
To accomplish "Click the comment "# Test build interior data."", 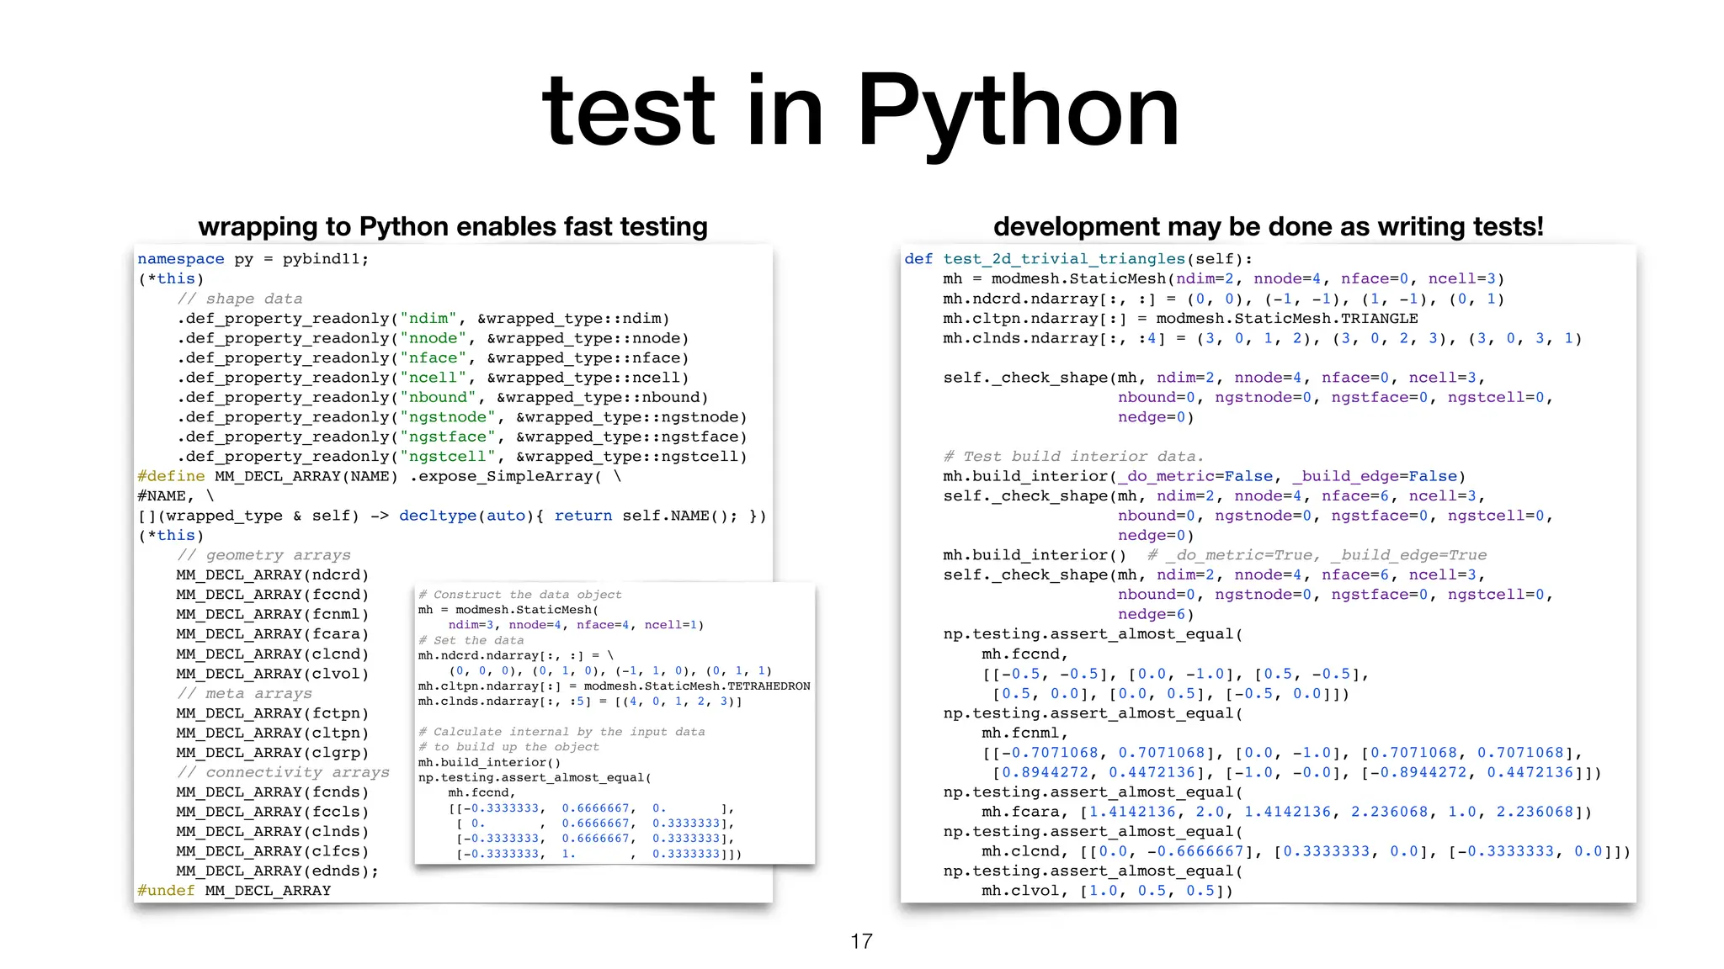I will click(1073, 457).
